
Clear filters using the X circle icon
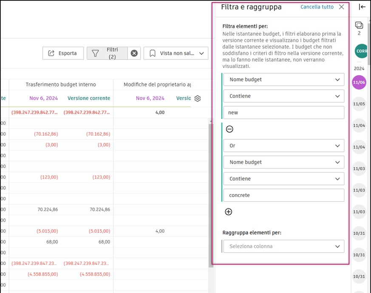tap(134, 53)
